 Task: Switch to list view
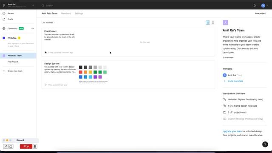[x=213, y=23]
